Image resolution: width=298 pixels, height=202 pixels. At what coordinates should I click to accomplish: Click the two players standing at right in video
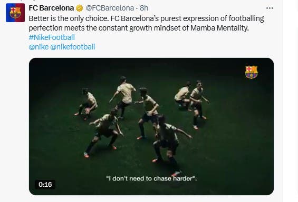tap(192, 104)
